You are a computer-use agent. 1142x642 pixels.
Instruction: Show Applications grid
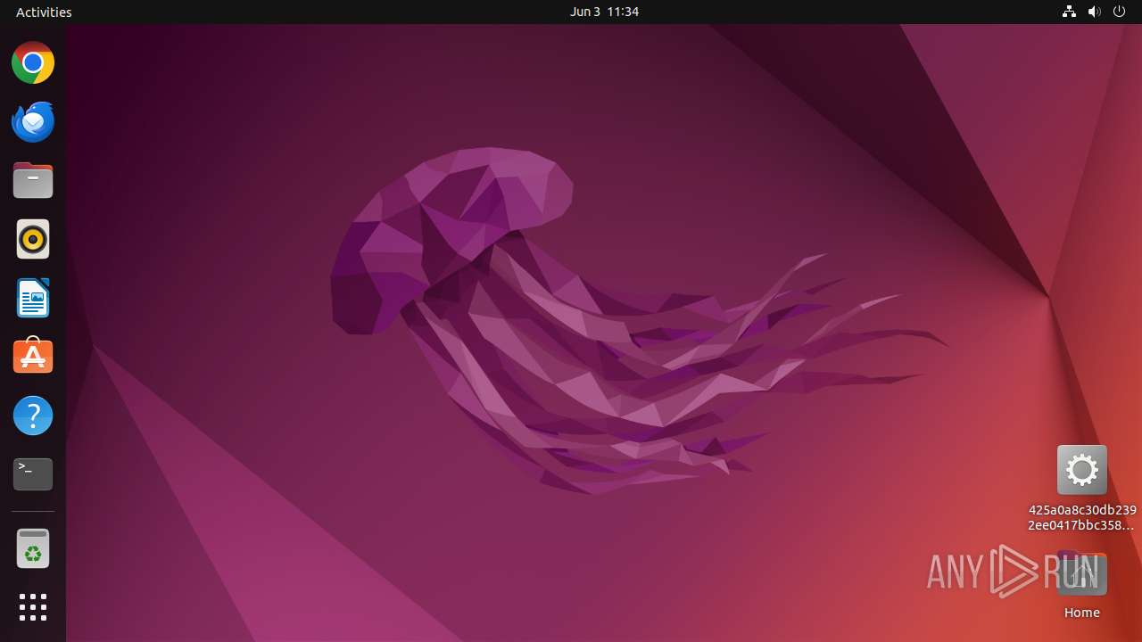[33, 607]
